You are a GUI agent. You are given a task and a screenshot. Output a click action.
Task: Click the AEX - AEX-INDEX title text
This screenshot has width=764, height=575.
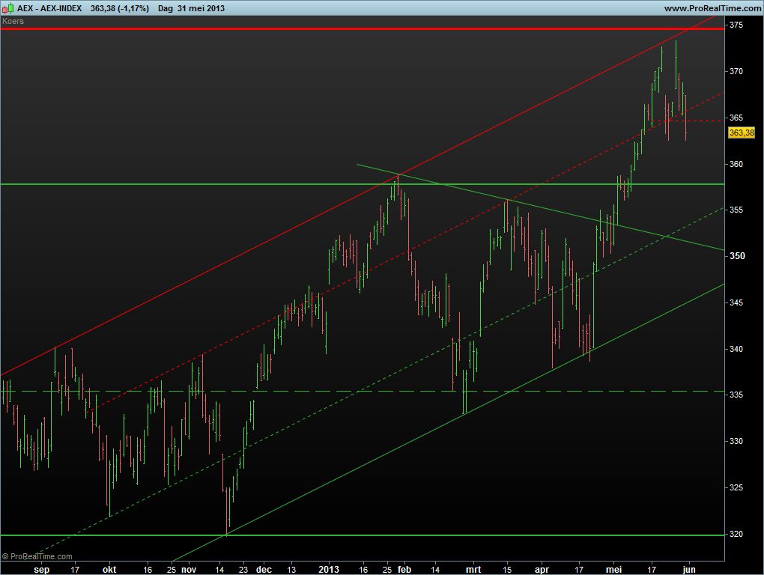pos(49,7)
